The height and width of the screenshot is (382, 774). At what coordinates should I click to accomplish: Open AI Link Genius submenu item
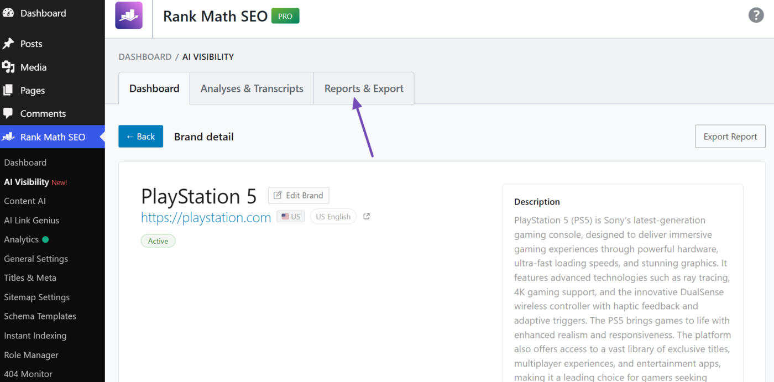pos(32,220)
